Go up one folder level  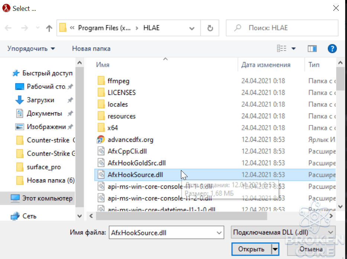point(49,28)
